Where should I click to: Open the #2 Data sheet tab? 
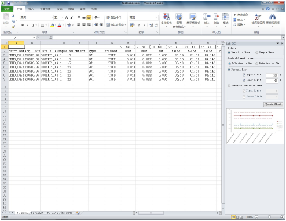(53, 213)
